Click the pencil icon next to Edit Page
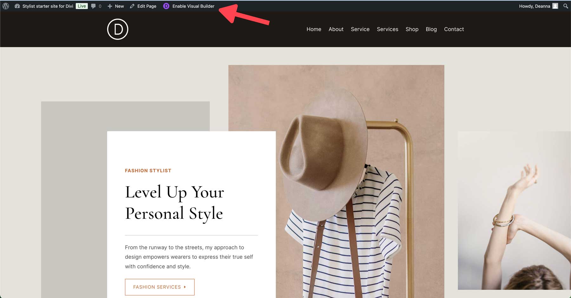 click(x=132, y=6)
